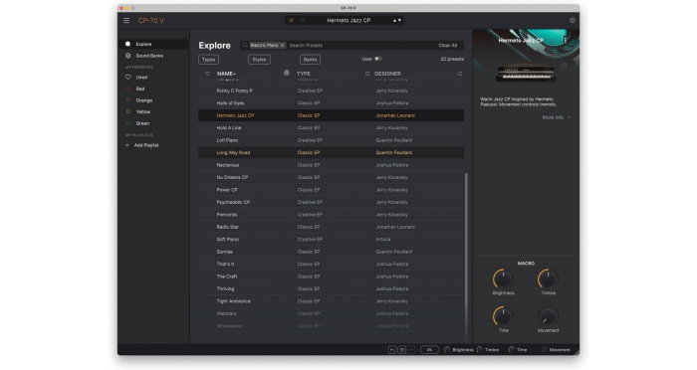Step presets with the up/down arrows in the preset bar
This screenshot has height=370, width=697.
coord(397,21)
